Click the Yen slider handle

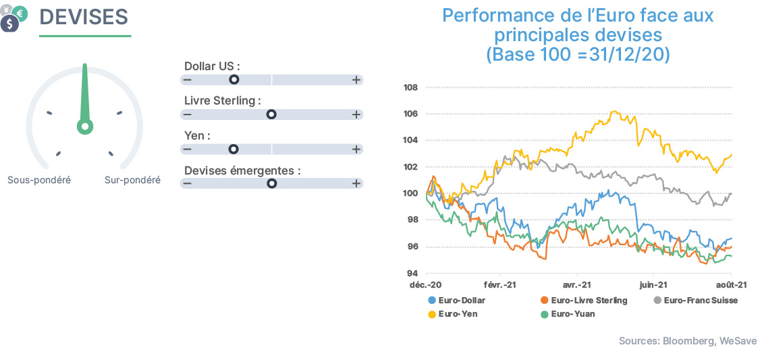point(234,149)
